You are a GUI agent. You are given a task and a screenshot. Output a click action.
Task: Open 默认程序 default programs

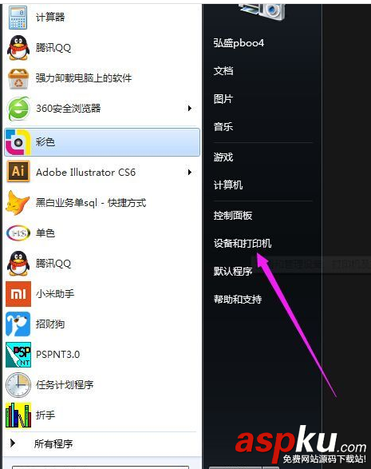pos(233,272)
